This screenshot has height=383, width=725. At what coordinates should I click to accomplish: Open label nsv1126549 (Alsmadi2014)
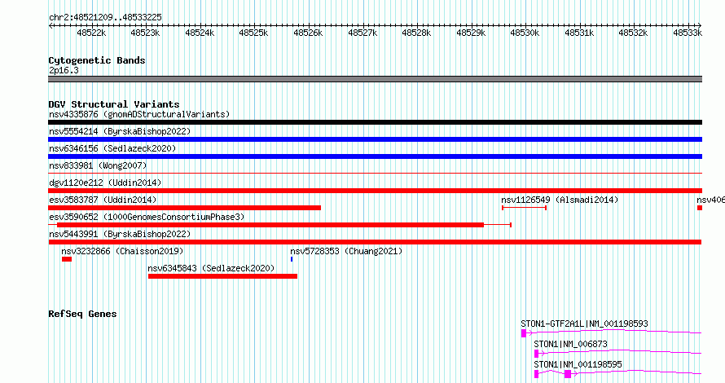560,200
